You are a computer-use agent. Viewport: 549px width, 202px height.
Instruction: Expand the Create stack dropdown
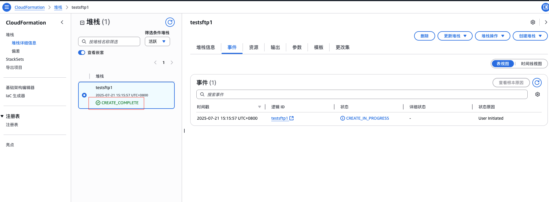click(x=530, y=36)
